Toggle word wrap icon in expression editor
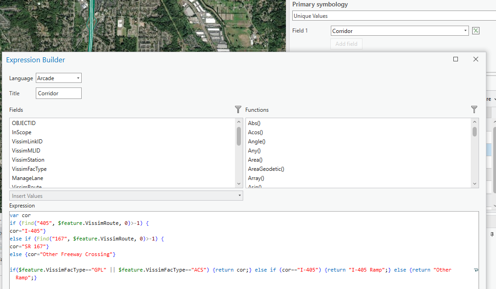 point(476,270)
